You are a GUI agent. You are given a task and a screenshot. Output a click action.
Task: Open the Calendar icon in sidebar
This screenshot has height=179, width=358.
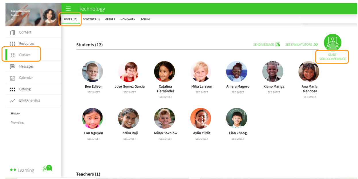click(13, 78)
